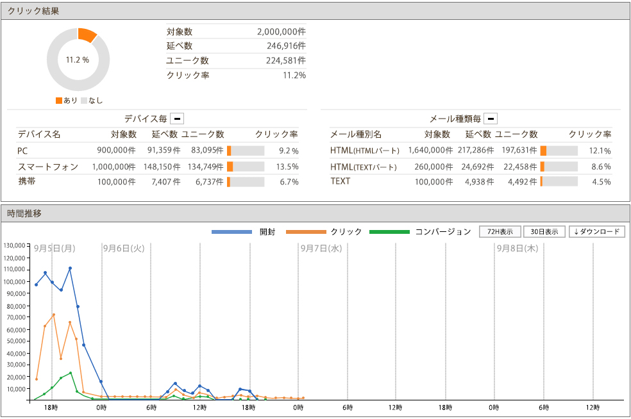Click the 4,492件 unique count cell
Screen dimensions: 631x419
tap(523, 182)
